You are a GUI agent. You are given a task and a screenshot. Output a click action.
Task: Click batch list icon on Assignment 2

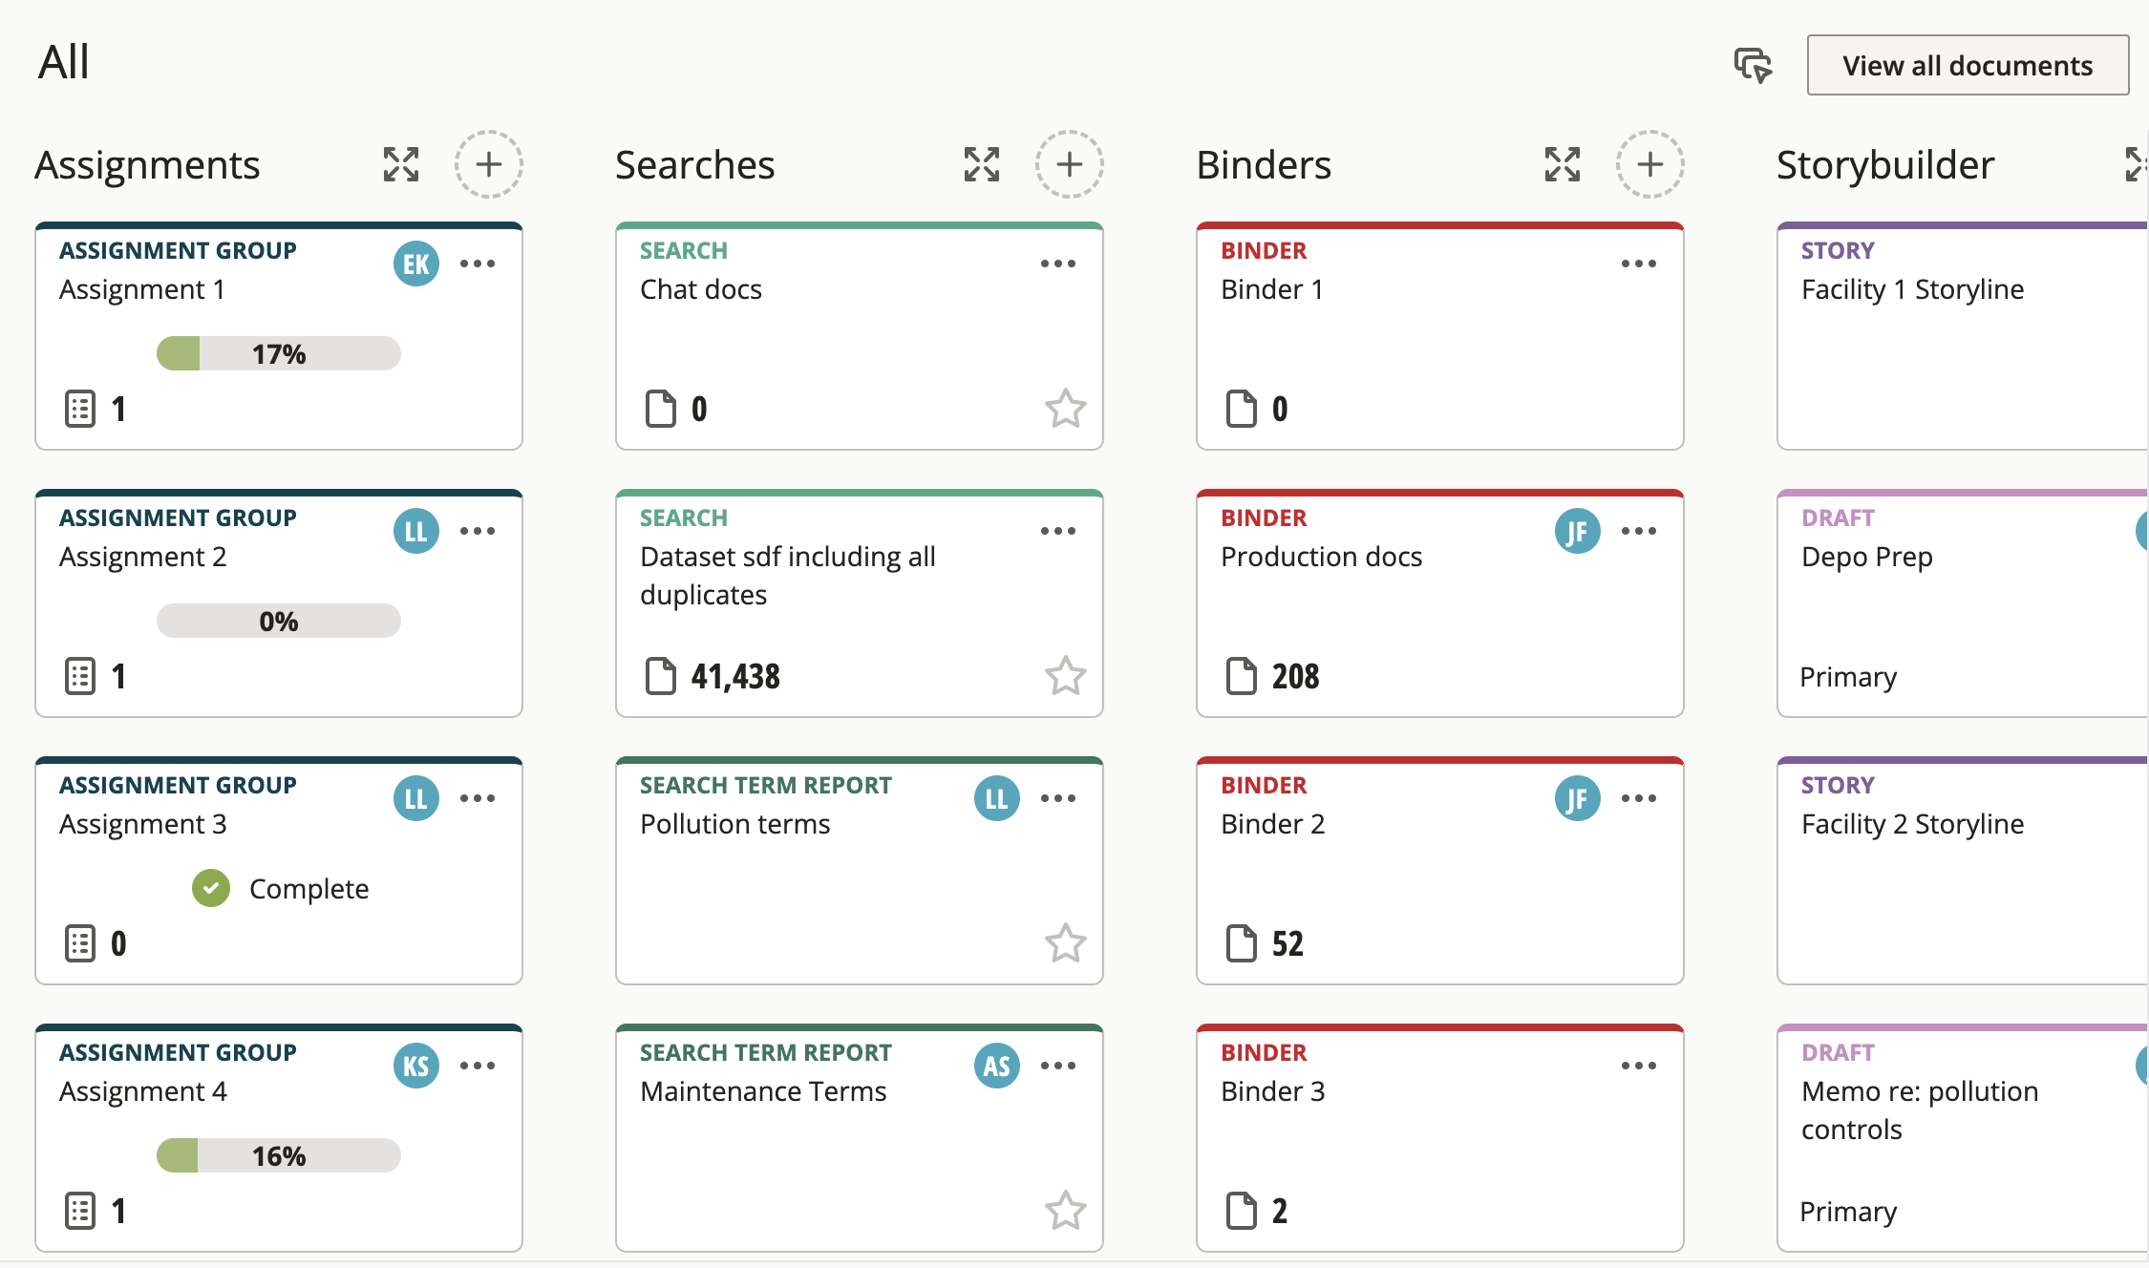point(80,676)
